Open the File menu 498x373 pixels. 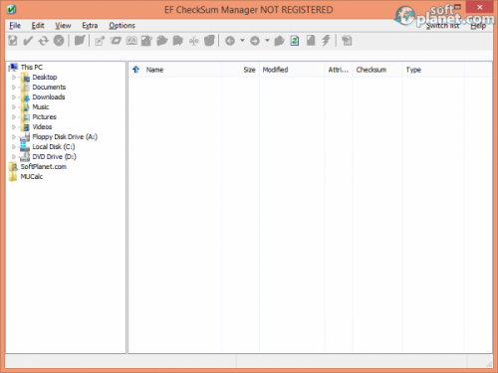(15, 26)
